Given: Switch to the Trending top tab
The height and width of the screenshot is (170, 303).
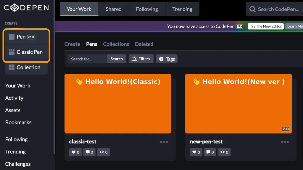Looking at the screenshot, I should 182,9.
